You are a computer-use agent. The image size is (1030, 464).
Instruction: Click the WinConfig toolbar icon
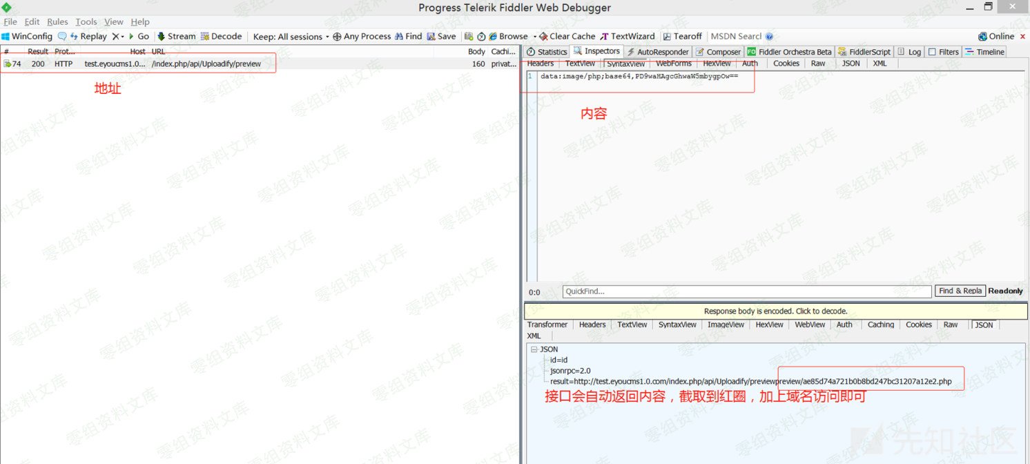point(27,37)
